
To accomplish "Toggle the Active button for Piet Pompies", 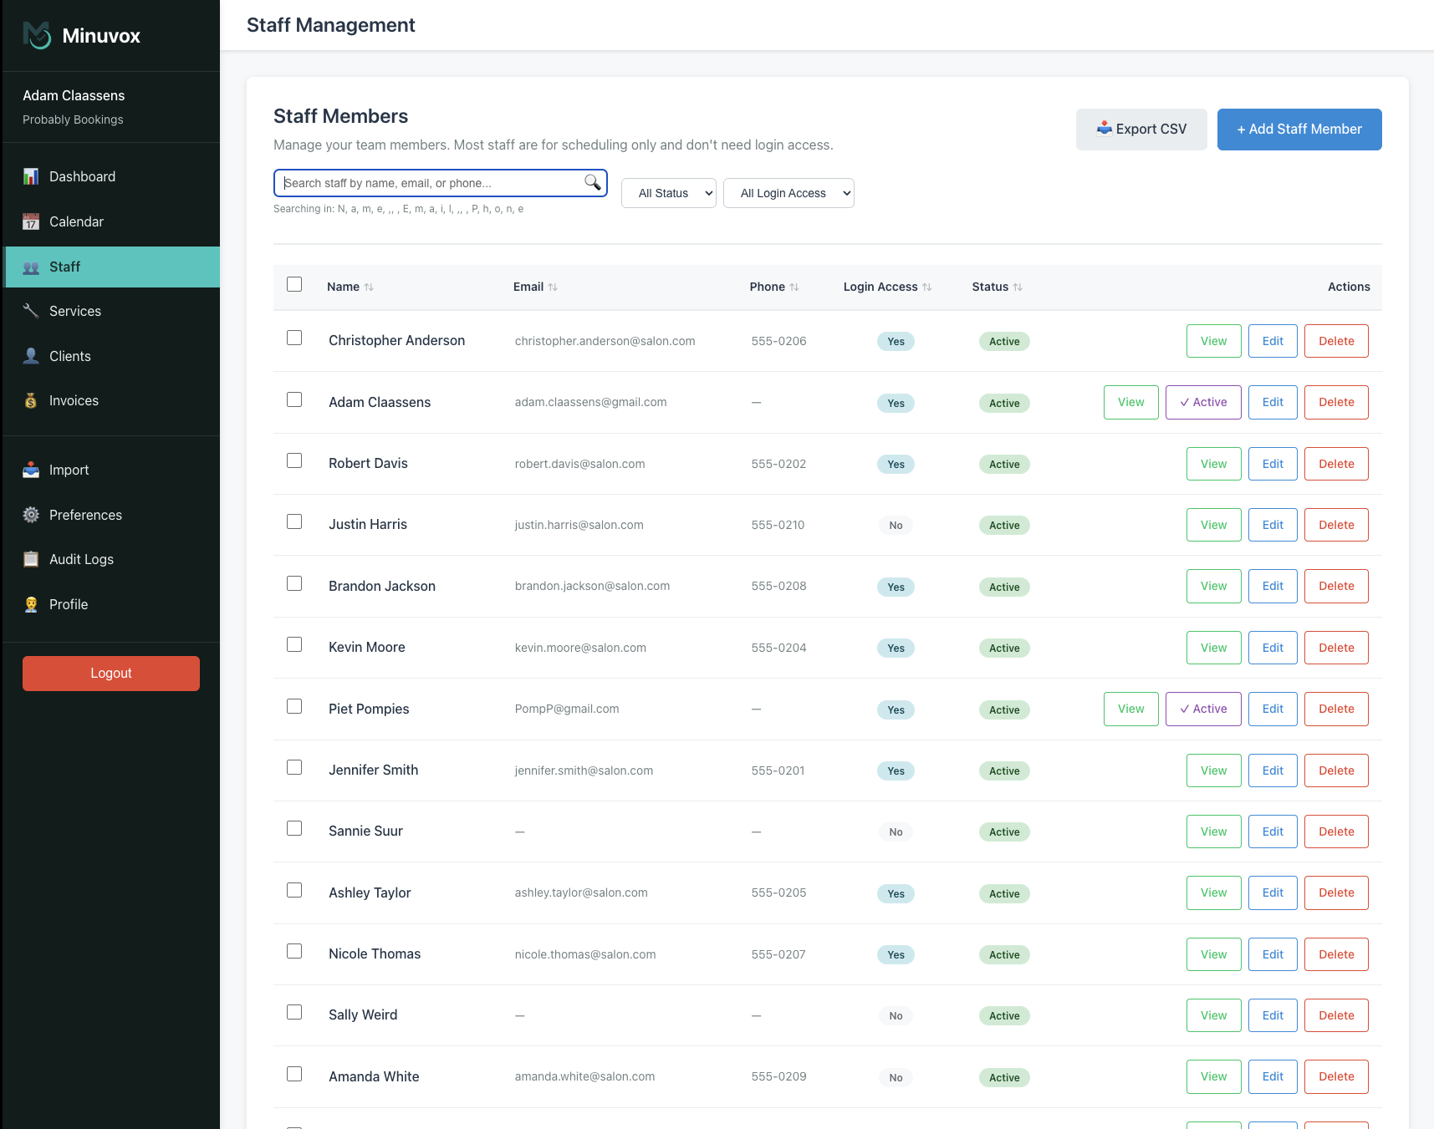I will tap(1202, 709).
